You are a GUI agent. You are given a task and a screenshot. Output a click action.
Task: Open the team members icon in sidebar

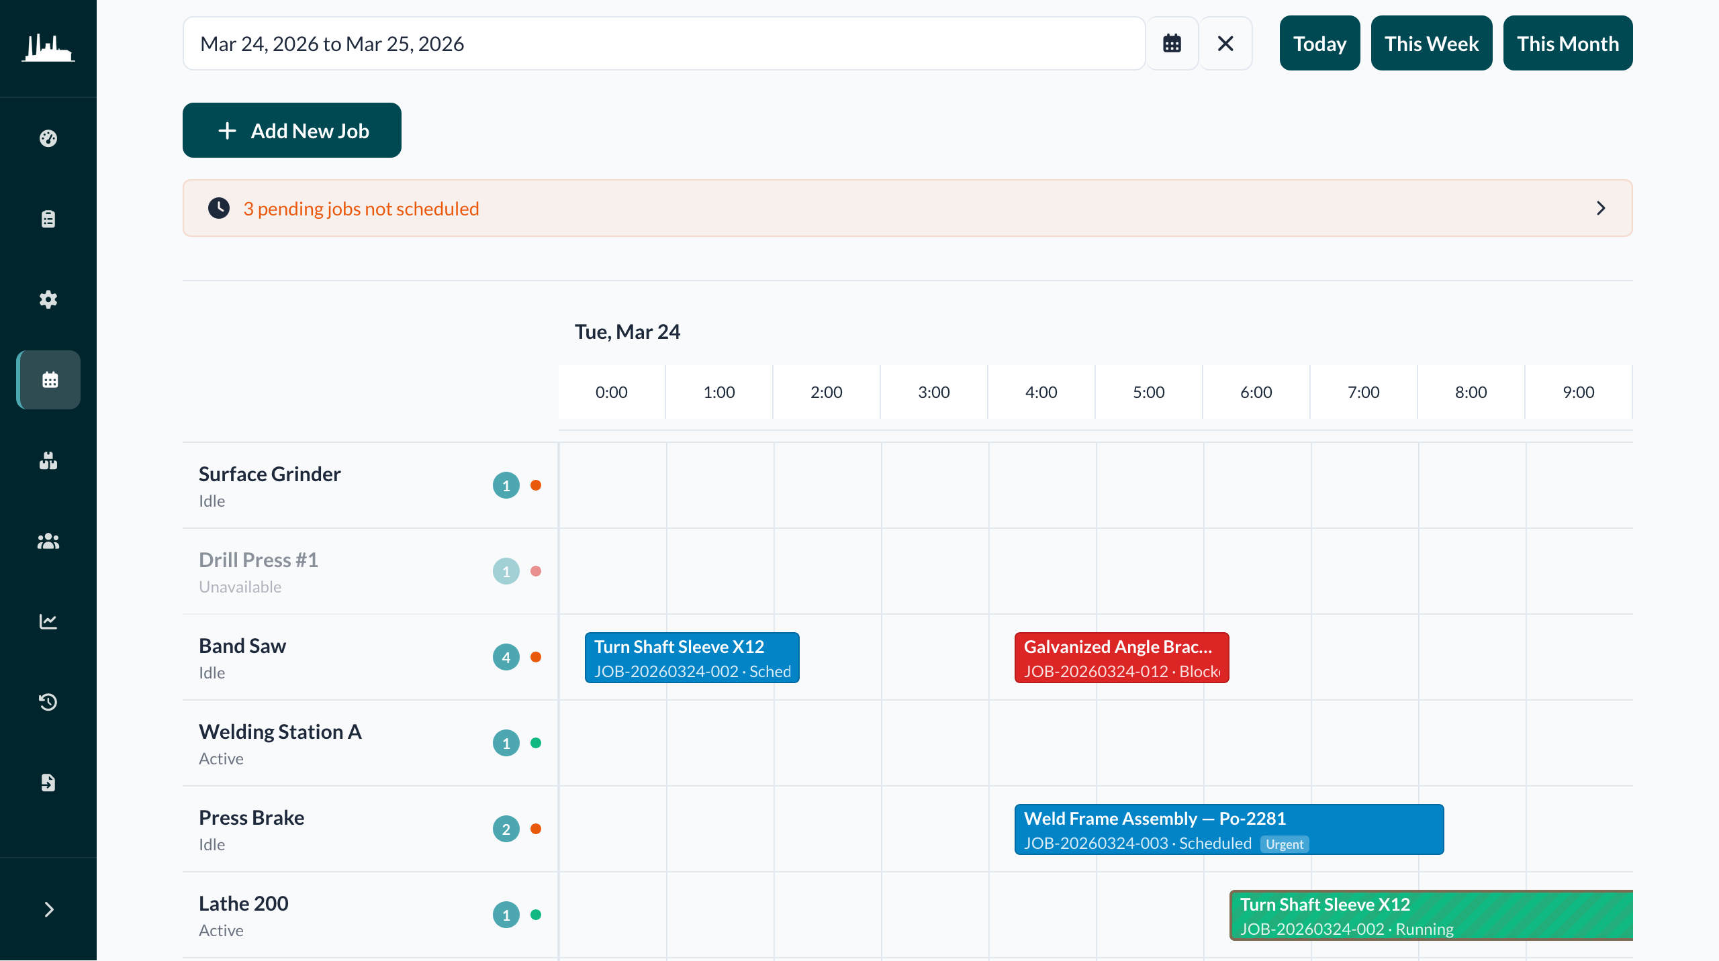(x=48, y=541)
